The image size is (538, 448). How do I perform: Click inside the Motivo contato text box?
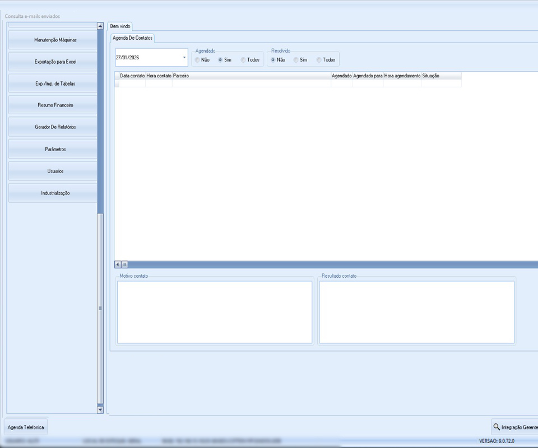pyautogui.click(x=214, y=312)
